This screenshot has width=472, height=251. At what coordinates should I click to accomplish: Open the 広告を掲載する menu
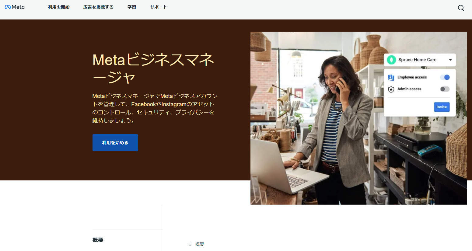coord(98,7)
